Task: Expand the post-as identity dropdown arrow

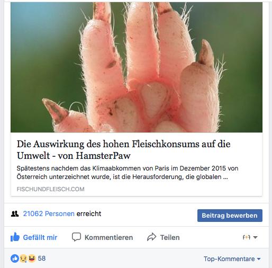Action: (255, 237)
